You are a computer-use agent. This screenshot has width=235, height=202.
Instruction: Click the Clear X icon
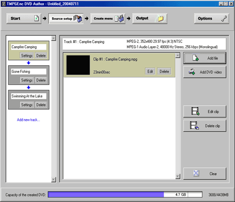pos(196,173)
